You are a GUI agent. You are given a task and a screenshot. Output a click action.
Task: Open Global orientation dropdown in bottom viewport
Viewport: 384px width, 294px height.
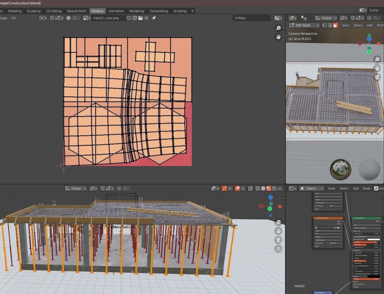click(x=76, y=188)
